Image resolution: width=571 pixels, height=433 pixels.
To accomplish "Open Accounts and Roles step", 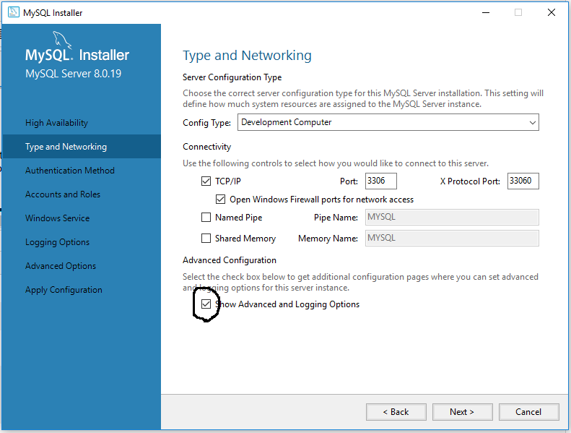I will (63, 194).
